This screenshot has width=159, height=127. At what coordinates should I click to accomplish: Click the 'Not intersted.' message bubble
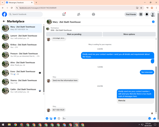[147, 72]
